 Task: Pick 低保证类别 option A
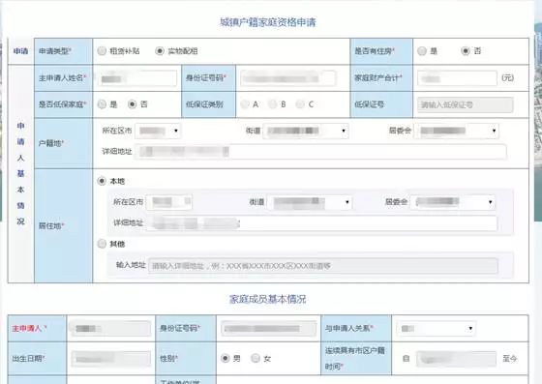(245, 103)
